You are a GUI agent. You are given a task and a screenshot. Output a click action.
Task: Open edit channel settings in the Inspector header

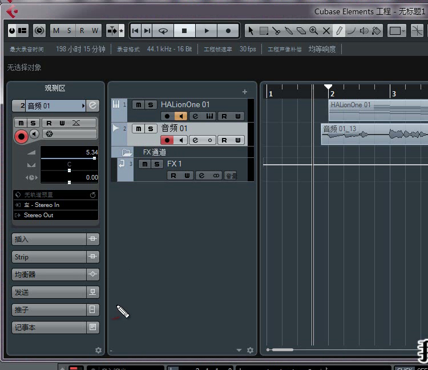[93, 105]
